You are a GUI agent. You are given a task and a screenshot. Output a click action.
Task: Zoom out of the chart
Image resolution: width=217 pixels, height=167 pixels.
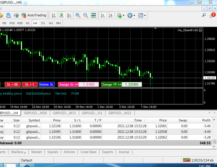(85, 15)
